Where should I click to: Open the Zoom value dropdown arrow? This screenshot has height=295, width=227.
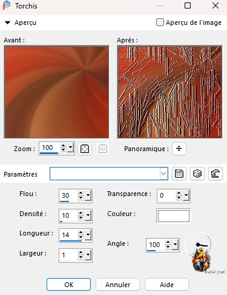click(x=70, y=147)
